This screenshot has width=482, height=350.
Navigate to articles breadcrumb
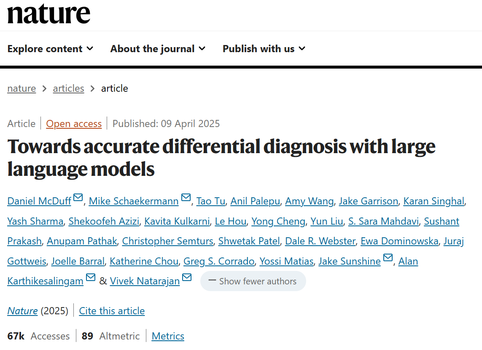tap(68, 88)
